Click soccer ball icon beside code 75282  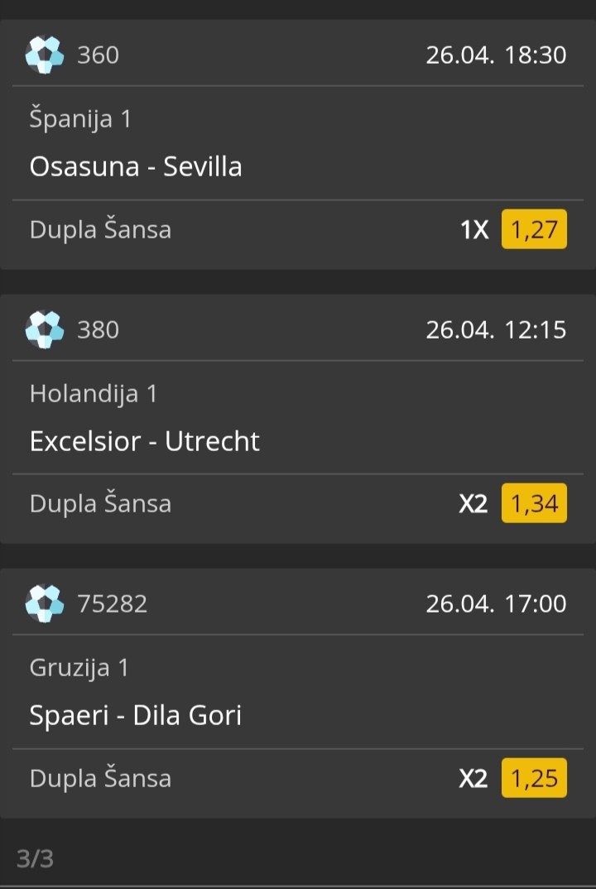[x=45, y=603]
